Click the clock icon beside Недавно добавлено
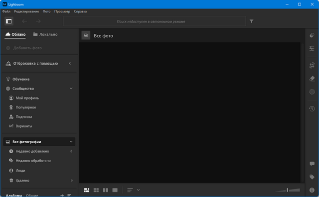The width and height of the screenshot is (319, 197). (x=11, y=151)
